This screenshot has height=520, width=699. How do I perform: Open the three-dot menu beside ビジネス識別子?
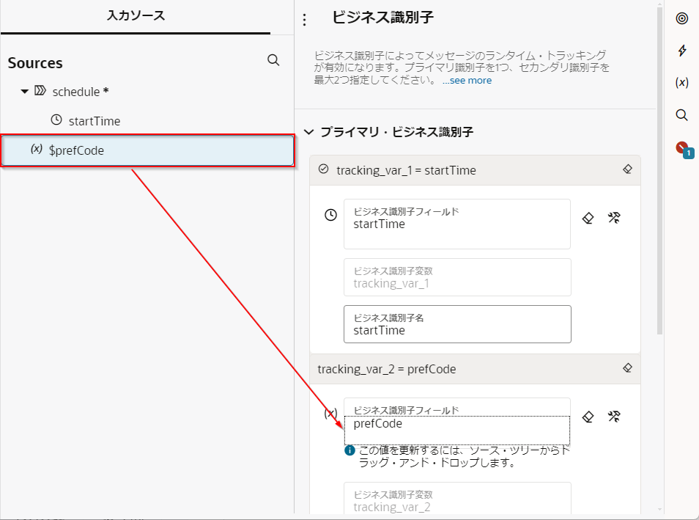click(306, 20)
